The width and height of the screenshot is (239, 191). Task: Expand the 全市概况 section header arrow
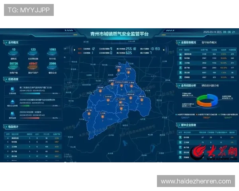6,43
